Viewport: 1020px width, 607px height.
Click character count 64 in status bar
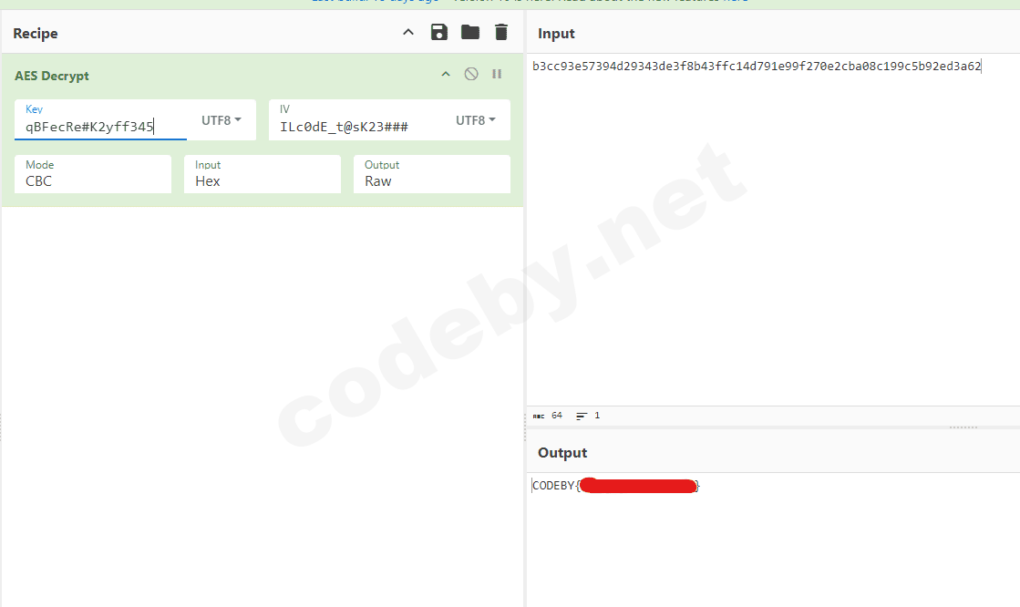(x=557, y=416)
